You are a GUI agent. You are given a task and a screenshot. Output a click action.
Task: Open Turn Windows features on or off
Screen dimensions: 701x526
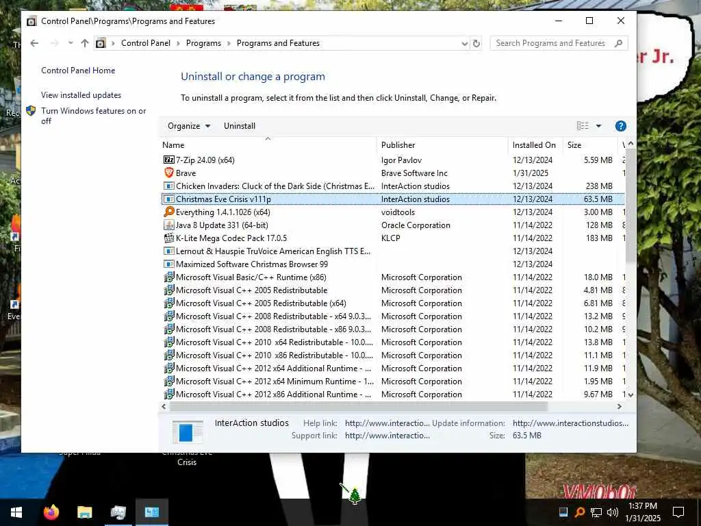(x=93, y=116)
